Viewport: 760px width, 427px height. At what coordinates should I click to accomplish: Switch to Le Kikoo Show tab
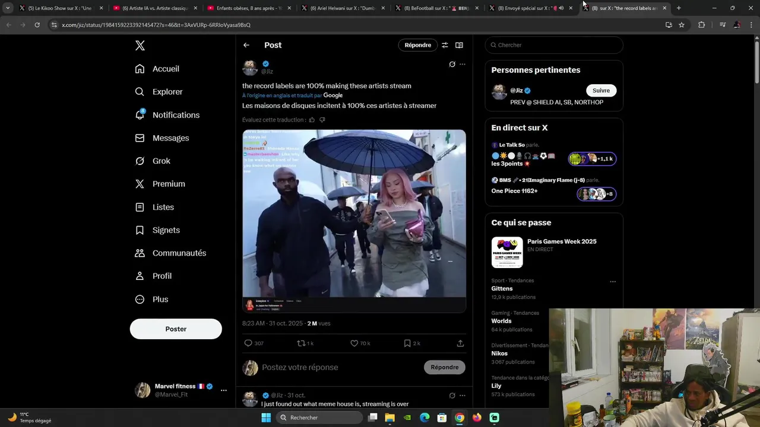pos(60,8)
